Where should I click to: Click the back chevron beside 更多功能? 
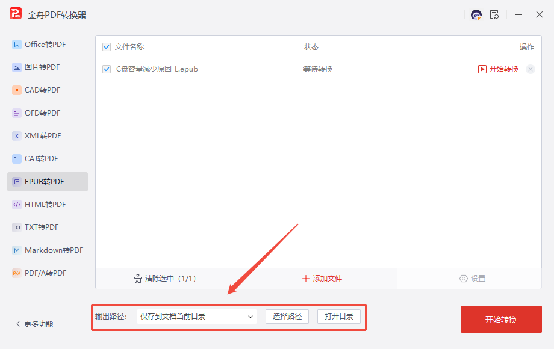[x=18, y=324]
